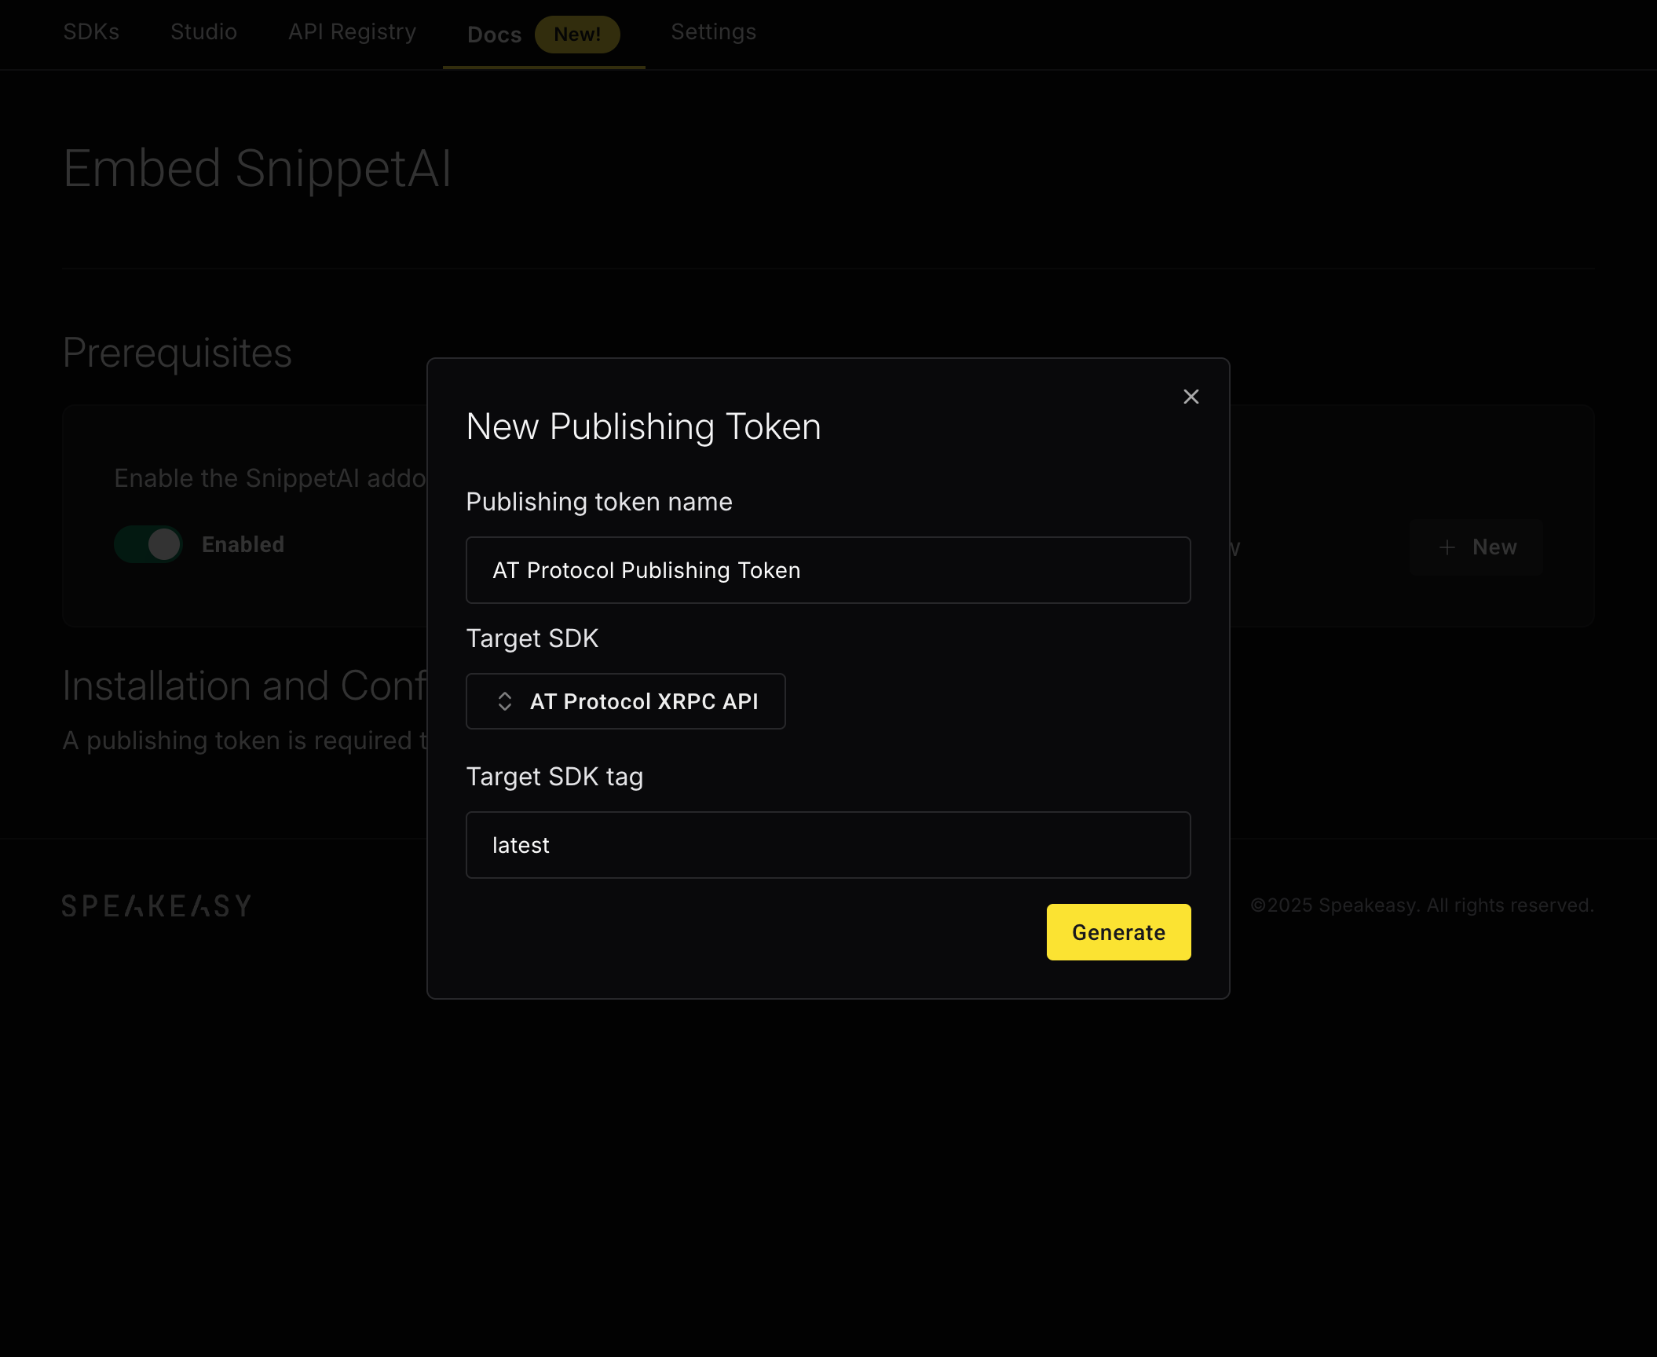
Task: Click the Embed SnippetAI page title
Action: 258,167
